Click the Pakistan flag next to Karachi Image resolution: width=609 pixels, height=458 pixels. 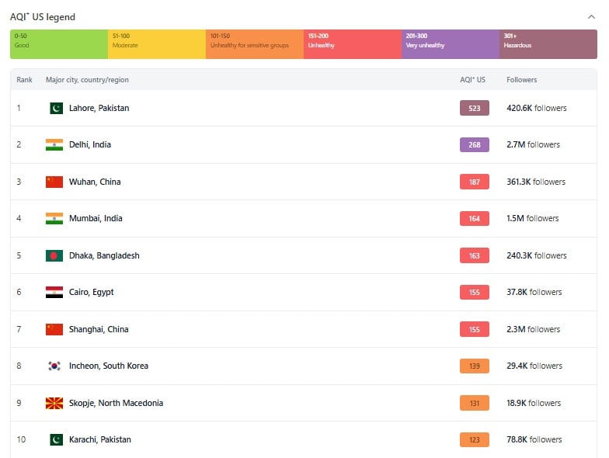tap(54, 439)
